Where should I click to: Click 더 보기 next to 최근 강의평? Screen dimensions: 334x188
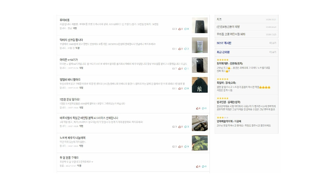coord(273,52)
